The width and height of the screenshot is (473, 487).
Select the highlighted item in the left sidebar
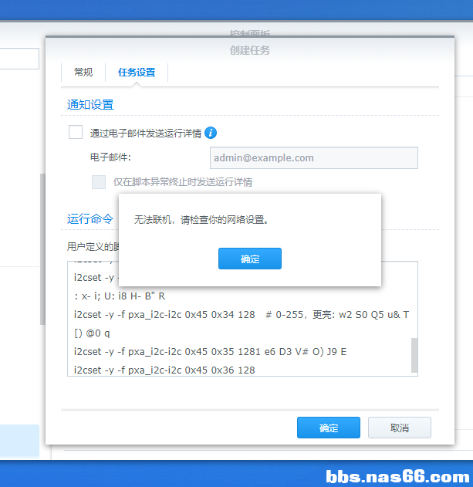[x=19, y=440]
